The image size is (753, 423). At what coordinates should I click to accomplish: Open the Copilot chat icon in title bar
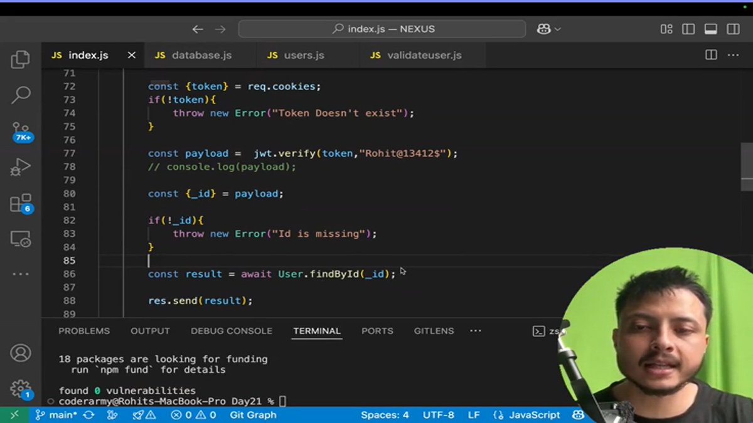pos(543,29)
